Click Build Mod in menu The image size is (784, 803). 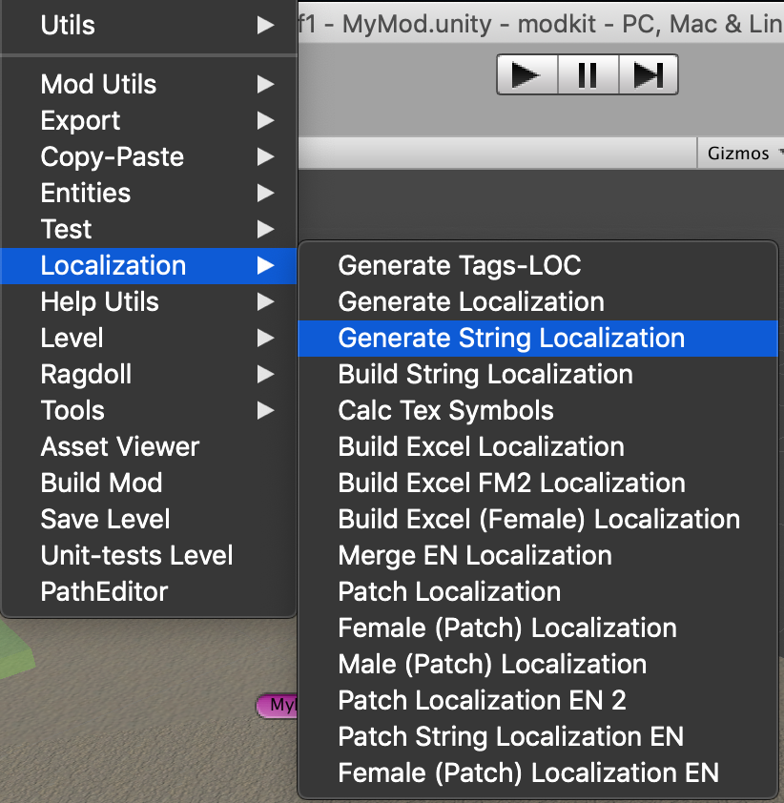click(101, 483)
